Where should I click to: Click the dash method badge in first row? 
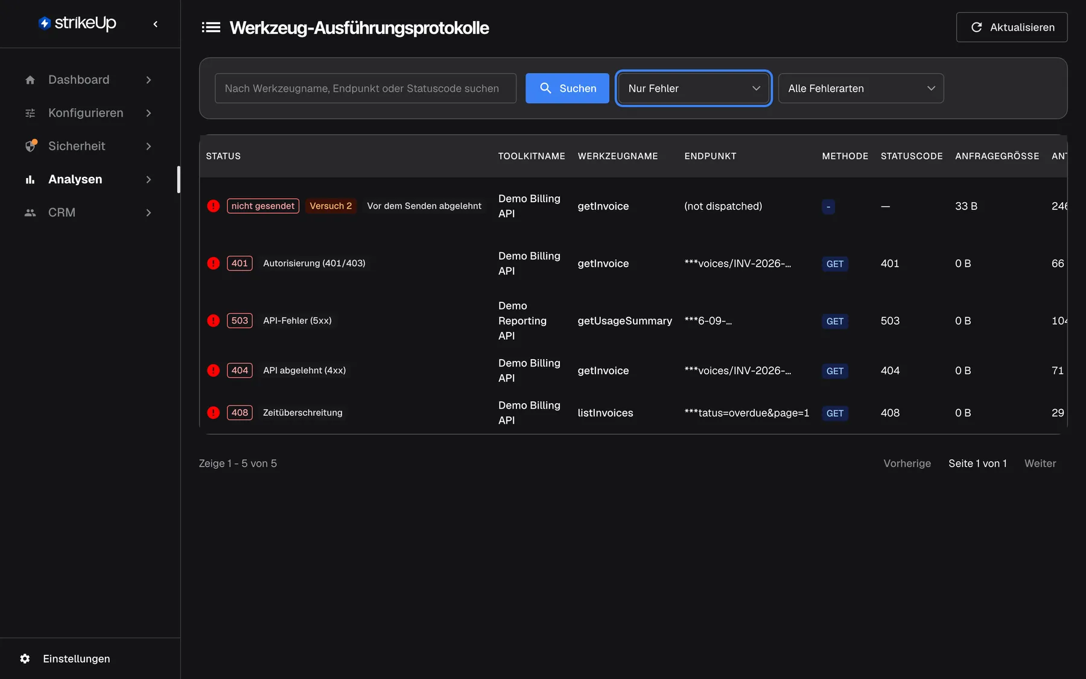tap(828, 206)
